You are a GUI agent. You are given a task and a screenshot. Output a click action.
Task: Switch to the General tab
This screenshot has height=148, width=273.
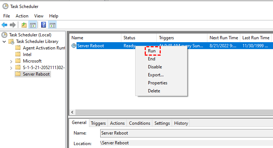click(79, 123)
